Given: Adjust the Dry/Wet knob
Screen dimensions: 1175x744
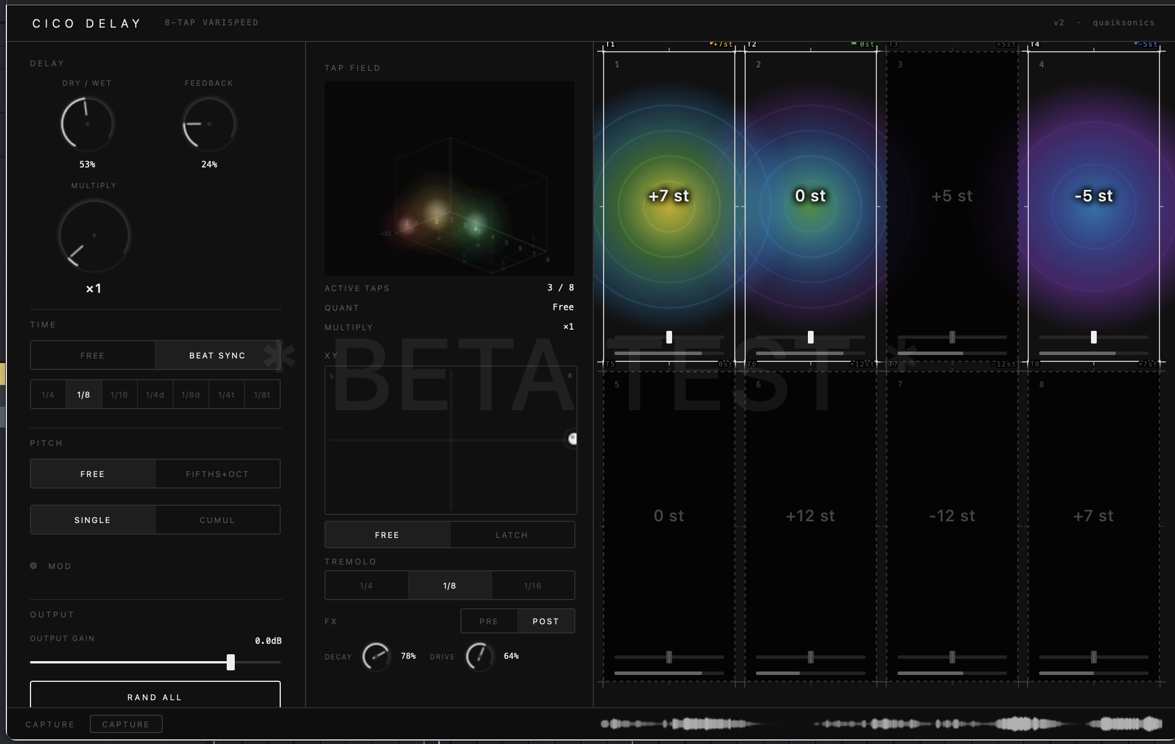Looking at the screenshot, I should tap(87, 123).
